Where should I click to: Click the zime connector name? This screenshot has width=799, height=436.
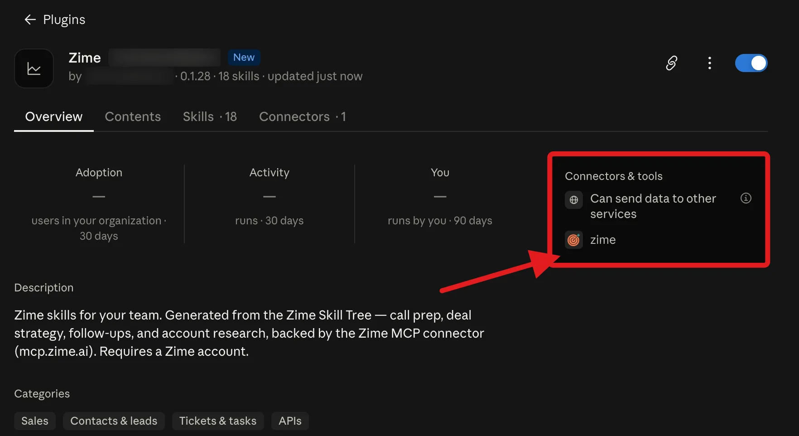click(x=603, y=240)
